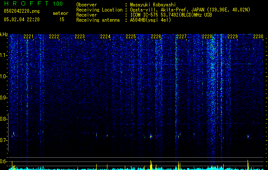The image size is (268, 170).
Task: Click the 2221 time marker
Action: click(29, 37)
